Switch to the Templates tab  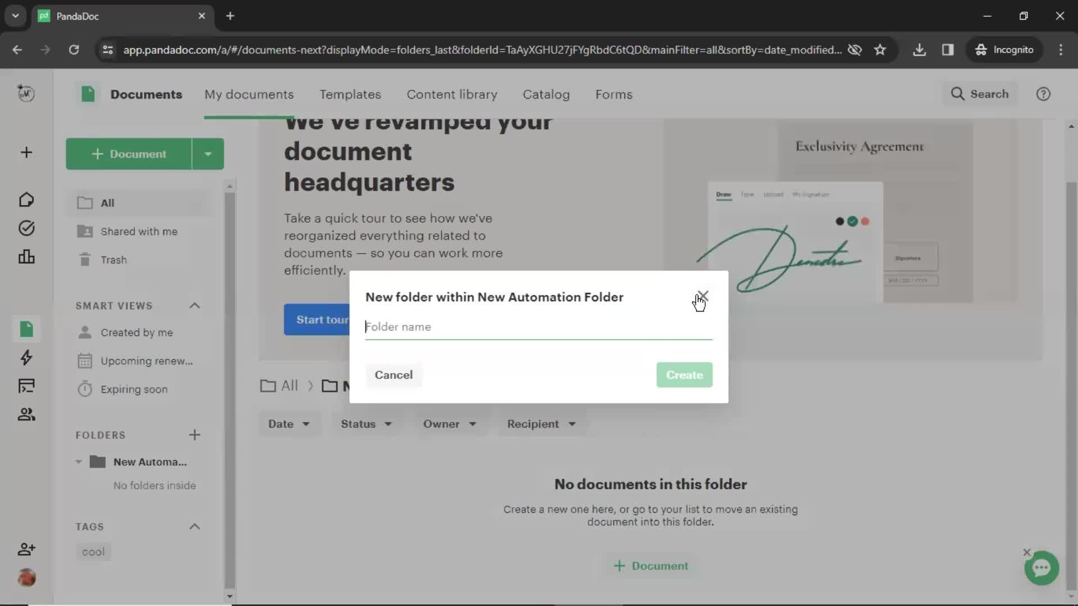[x=350, y=94]
